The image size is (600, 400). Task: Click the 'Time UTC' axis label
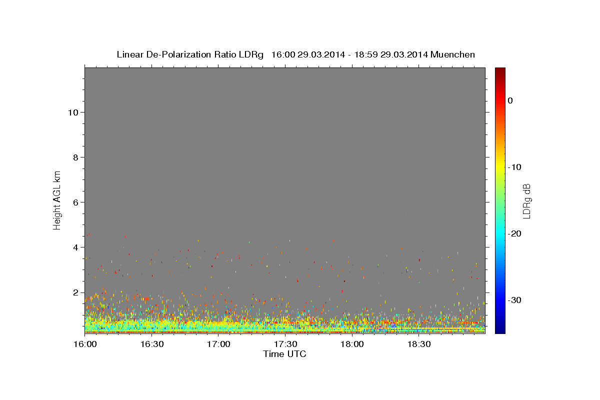(x=284, y=354)
